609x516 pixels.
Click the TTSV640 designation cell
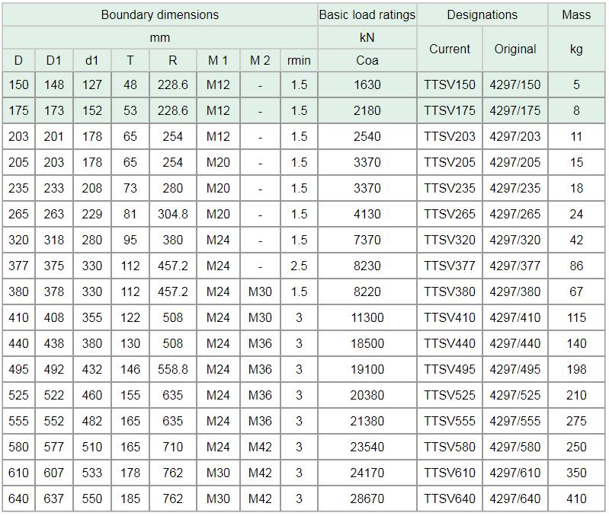450,498
